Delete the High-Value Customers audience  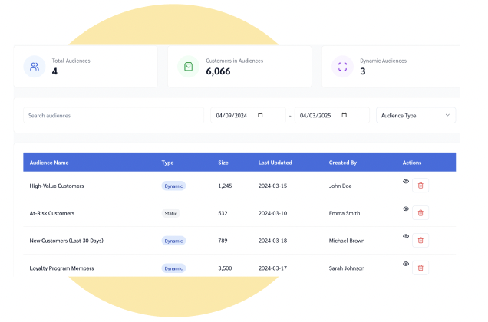pos(420,186)
